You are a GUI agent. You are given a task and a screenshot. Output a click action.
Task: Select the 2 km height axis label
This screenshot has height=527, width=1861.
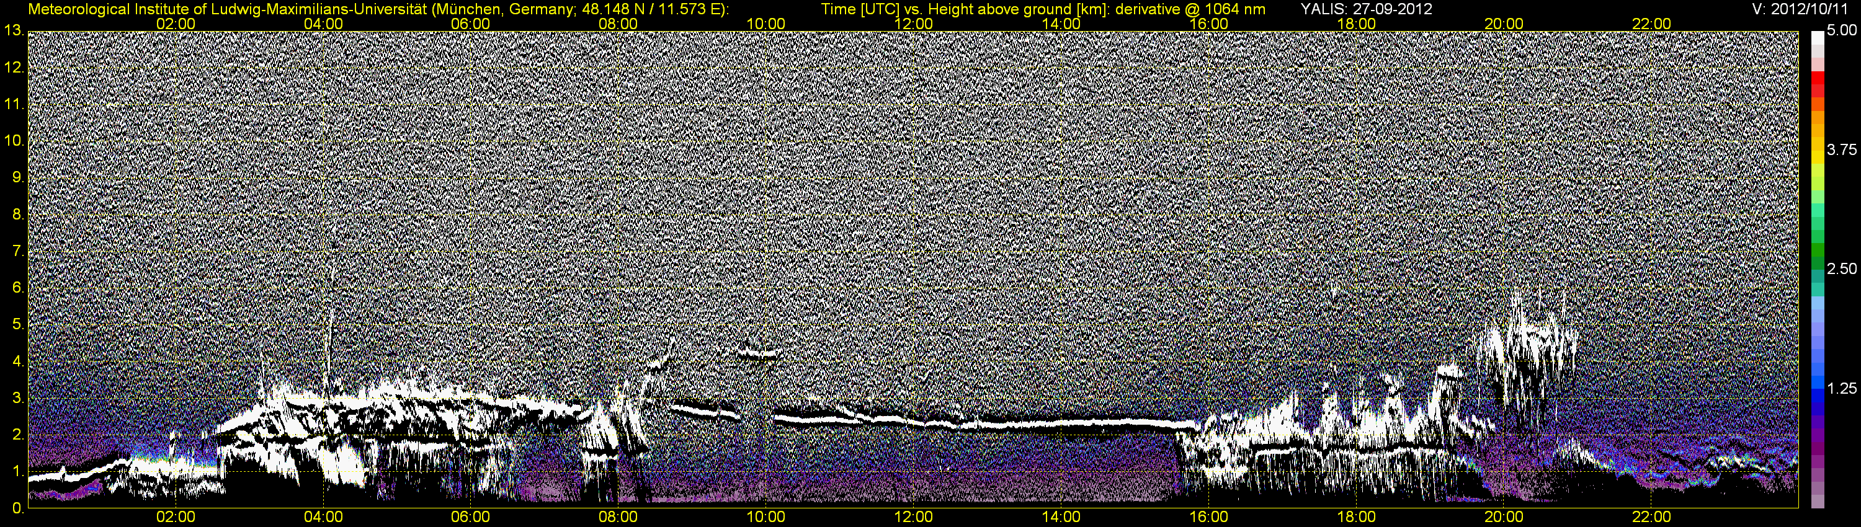(x=18, y=435)
